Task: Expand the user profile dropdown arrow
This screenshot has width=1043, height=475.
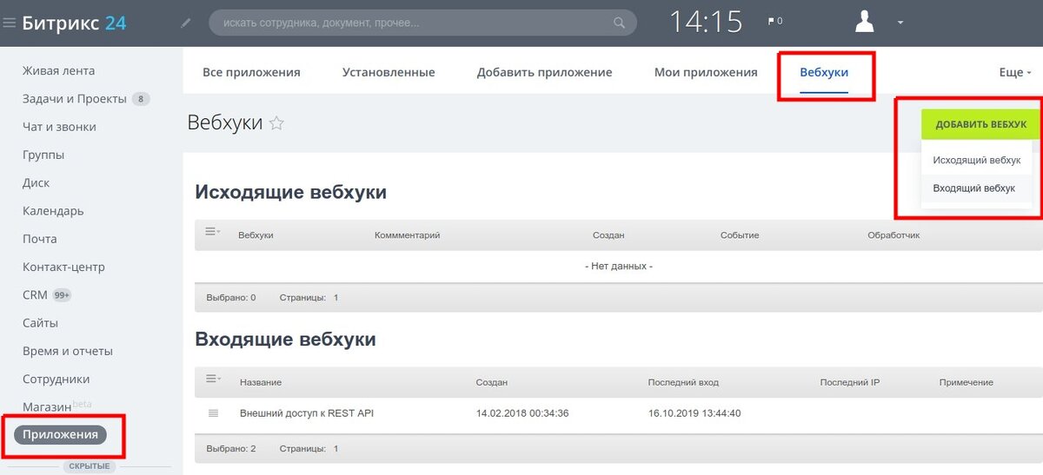Action: (x=900, y=23)
